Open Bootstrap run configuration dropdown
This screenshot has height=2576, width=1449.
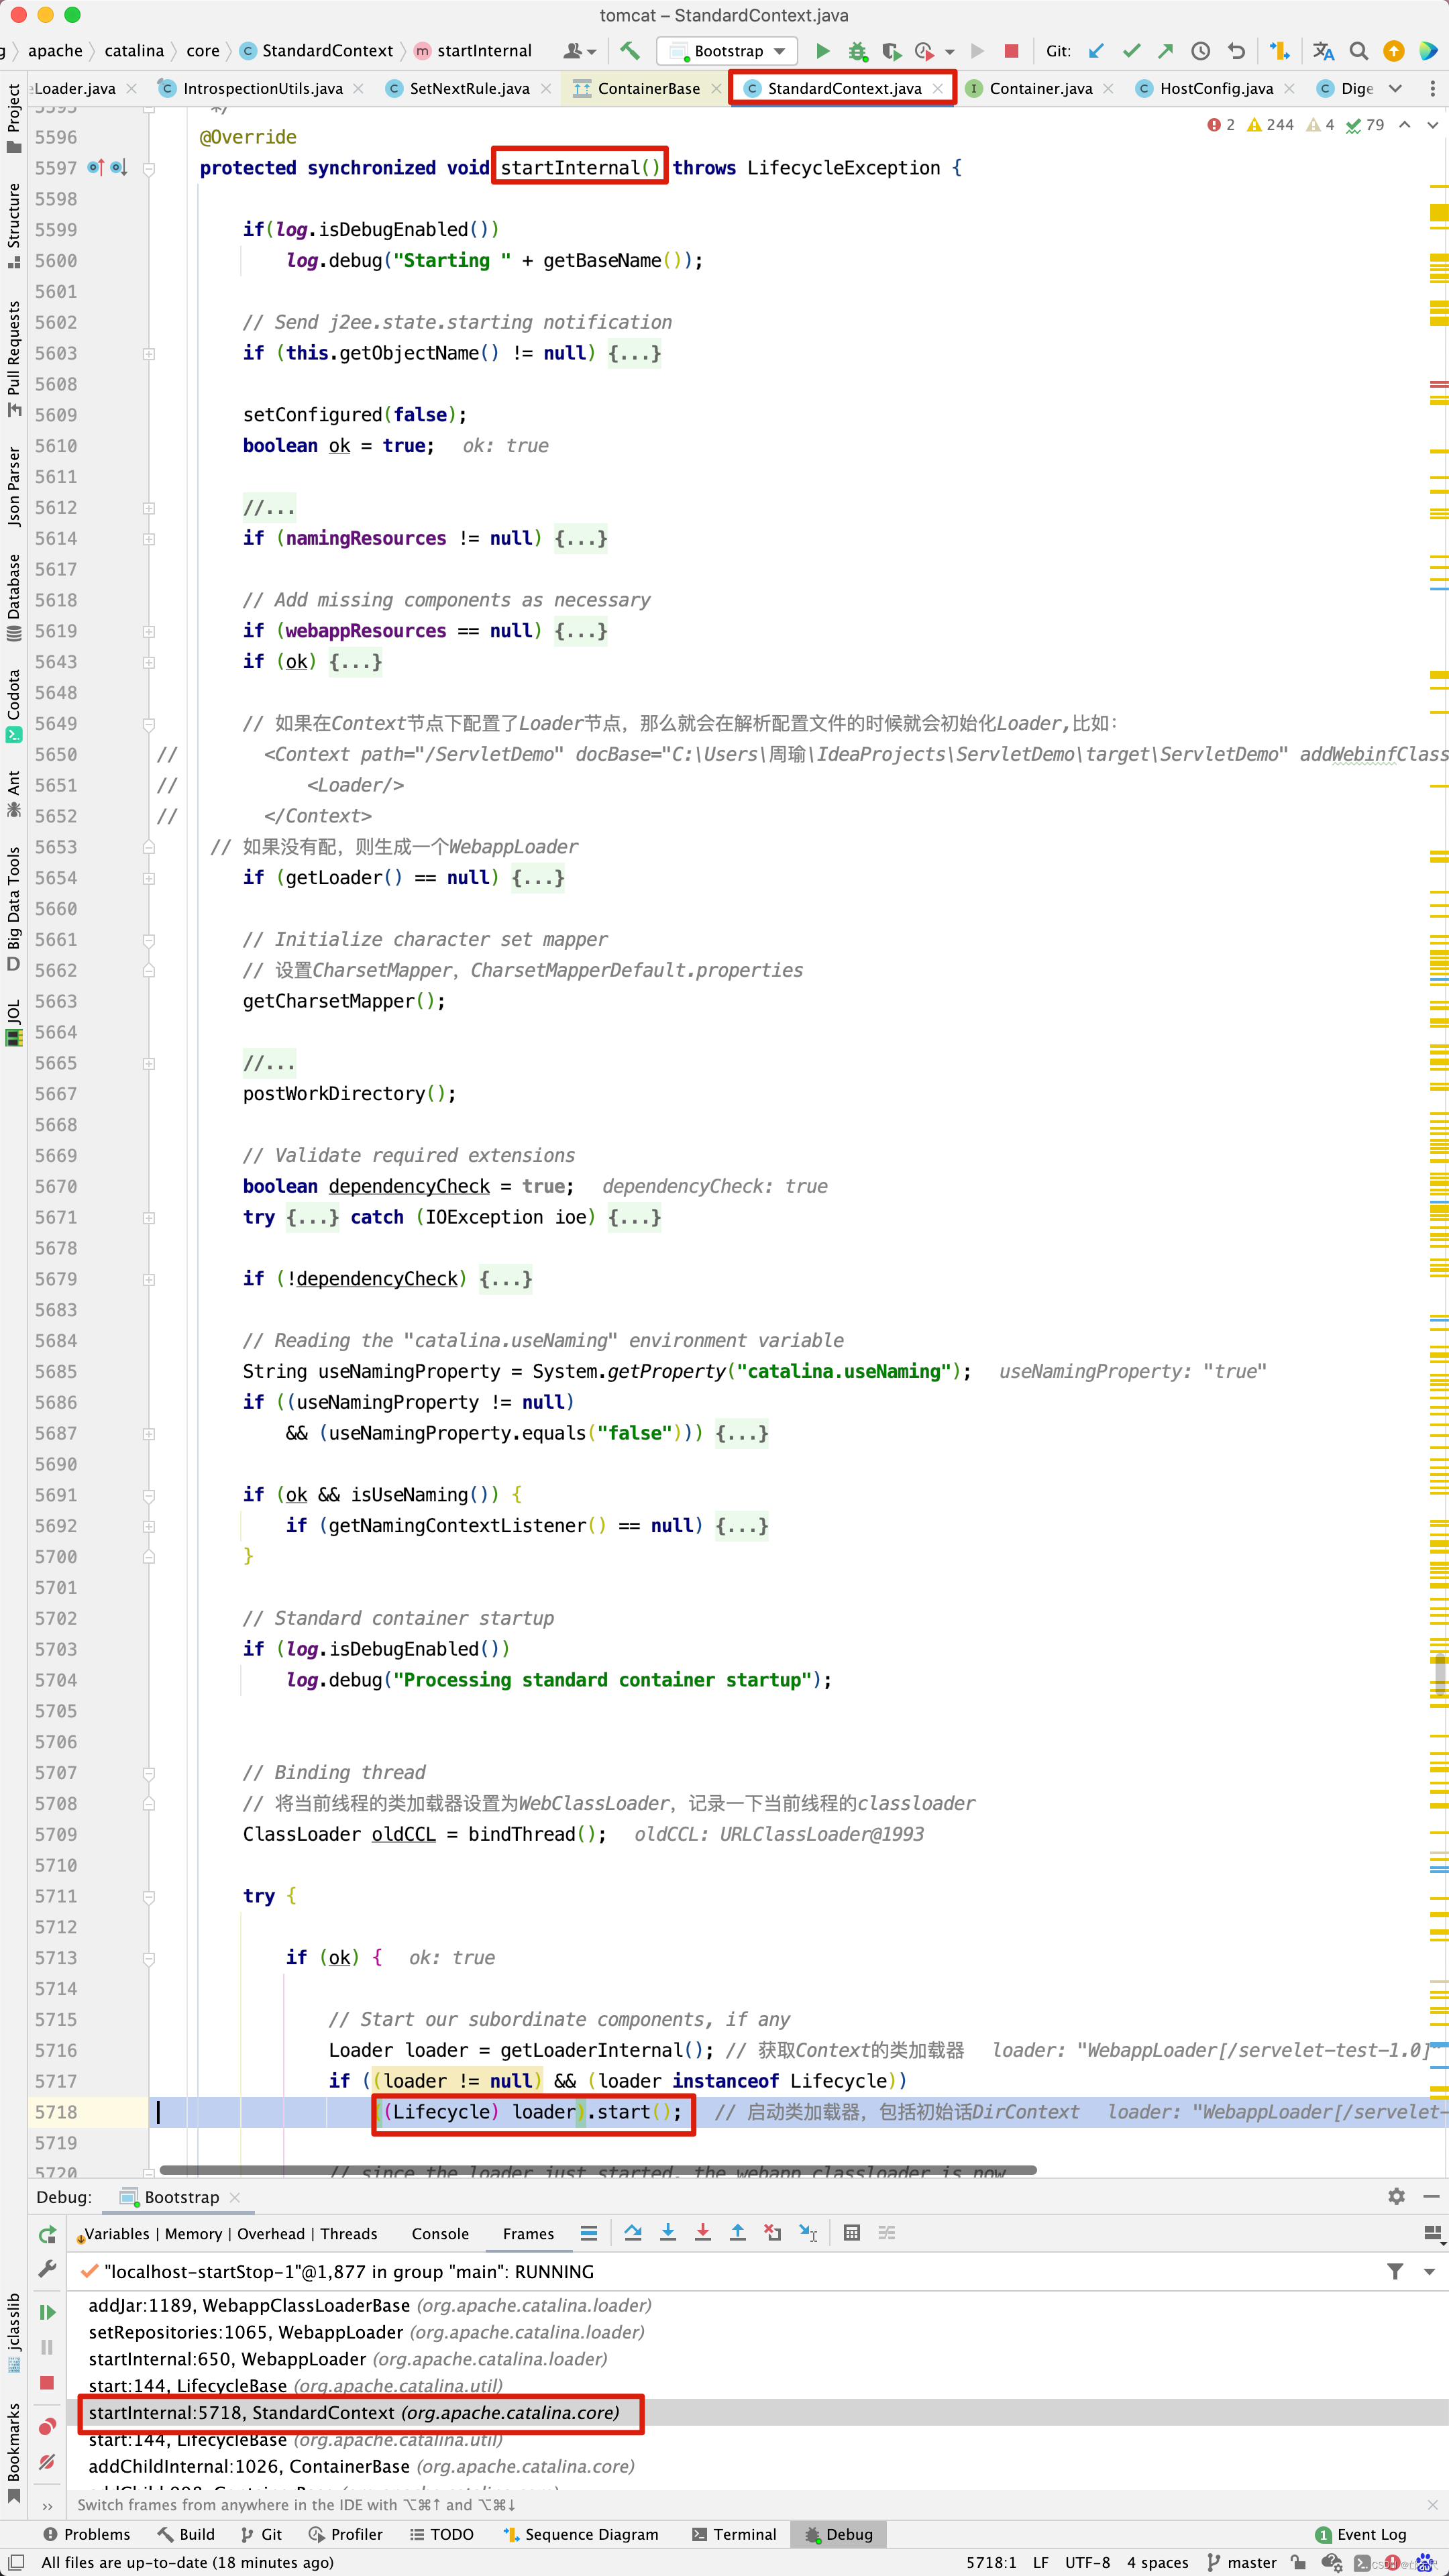click(x=727, y=51)
